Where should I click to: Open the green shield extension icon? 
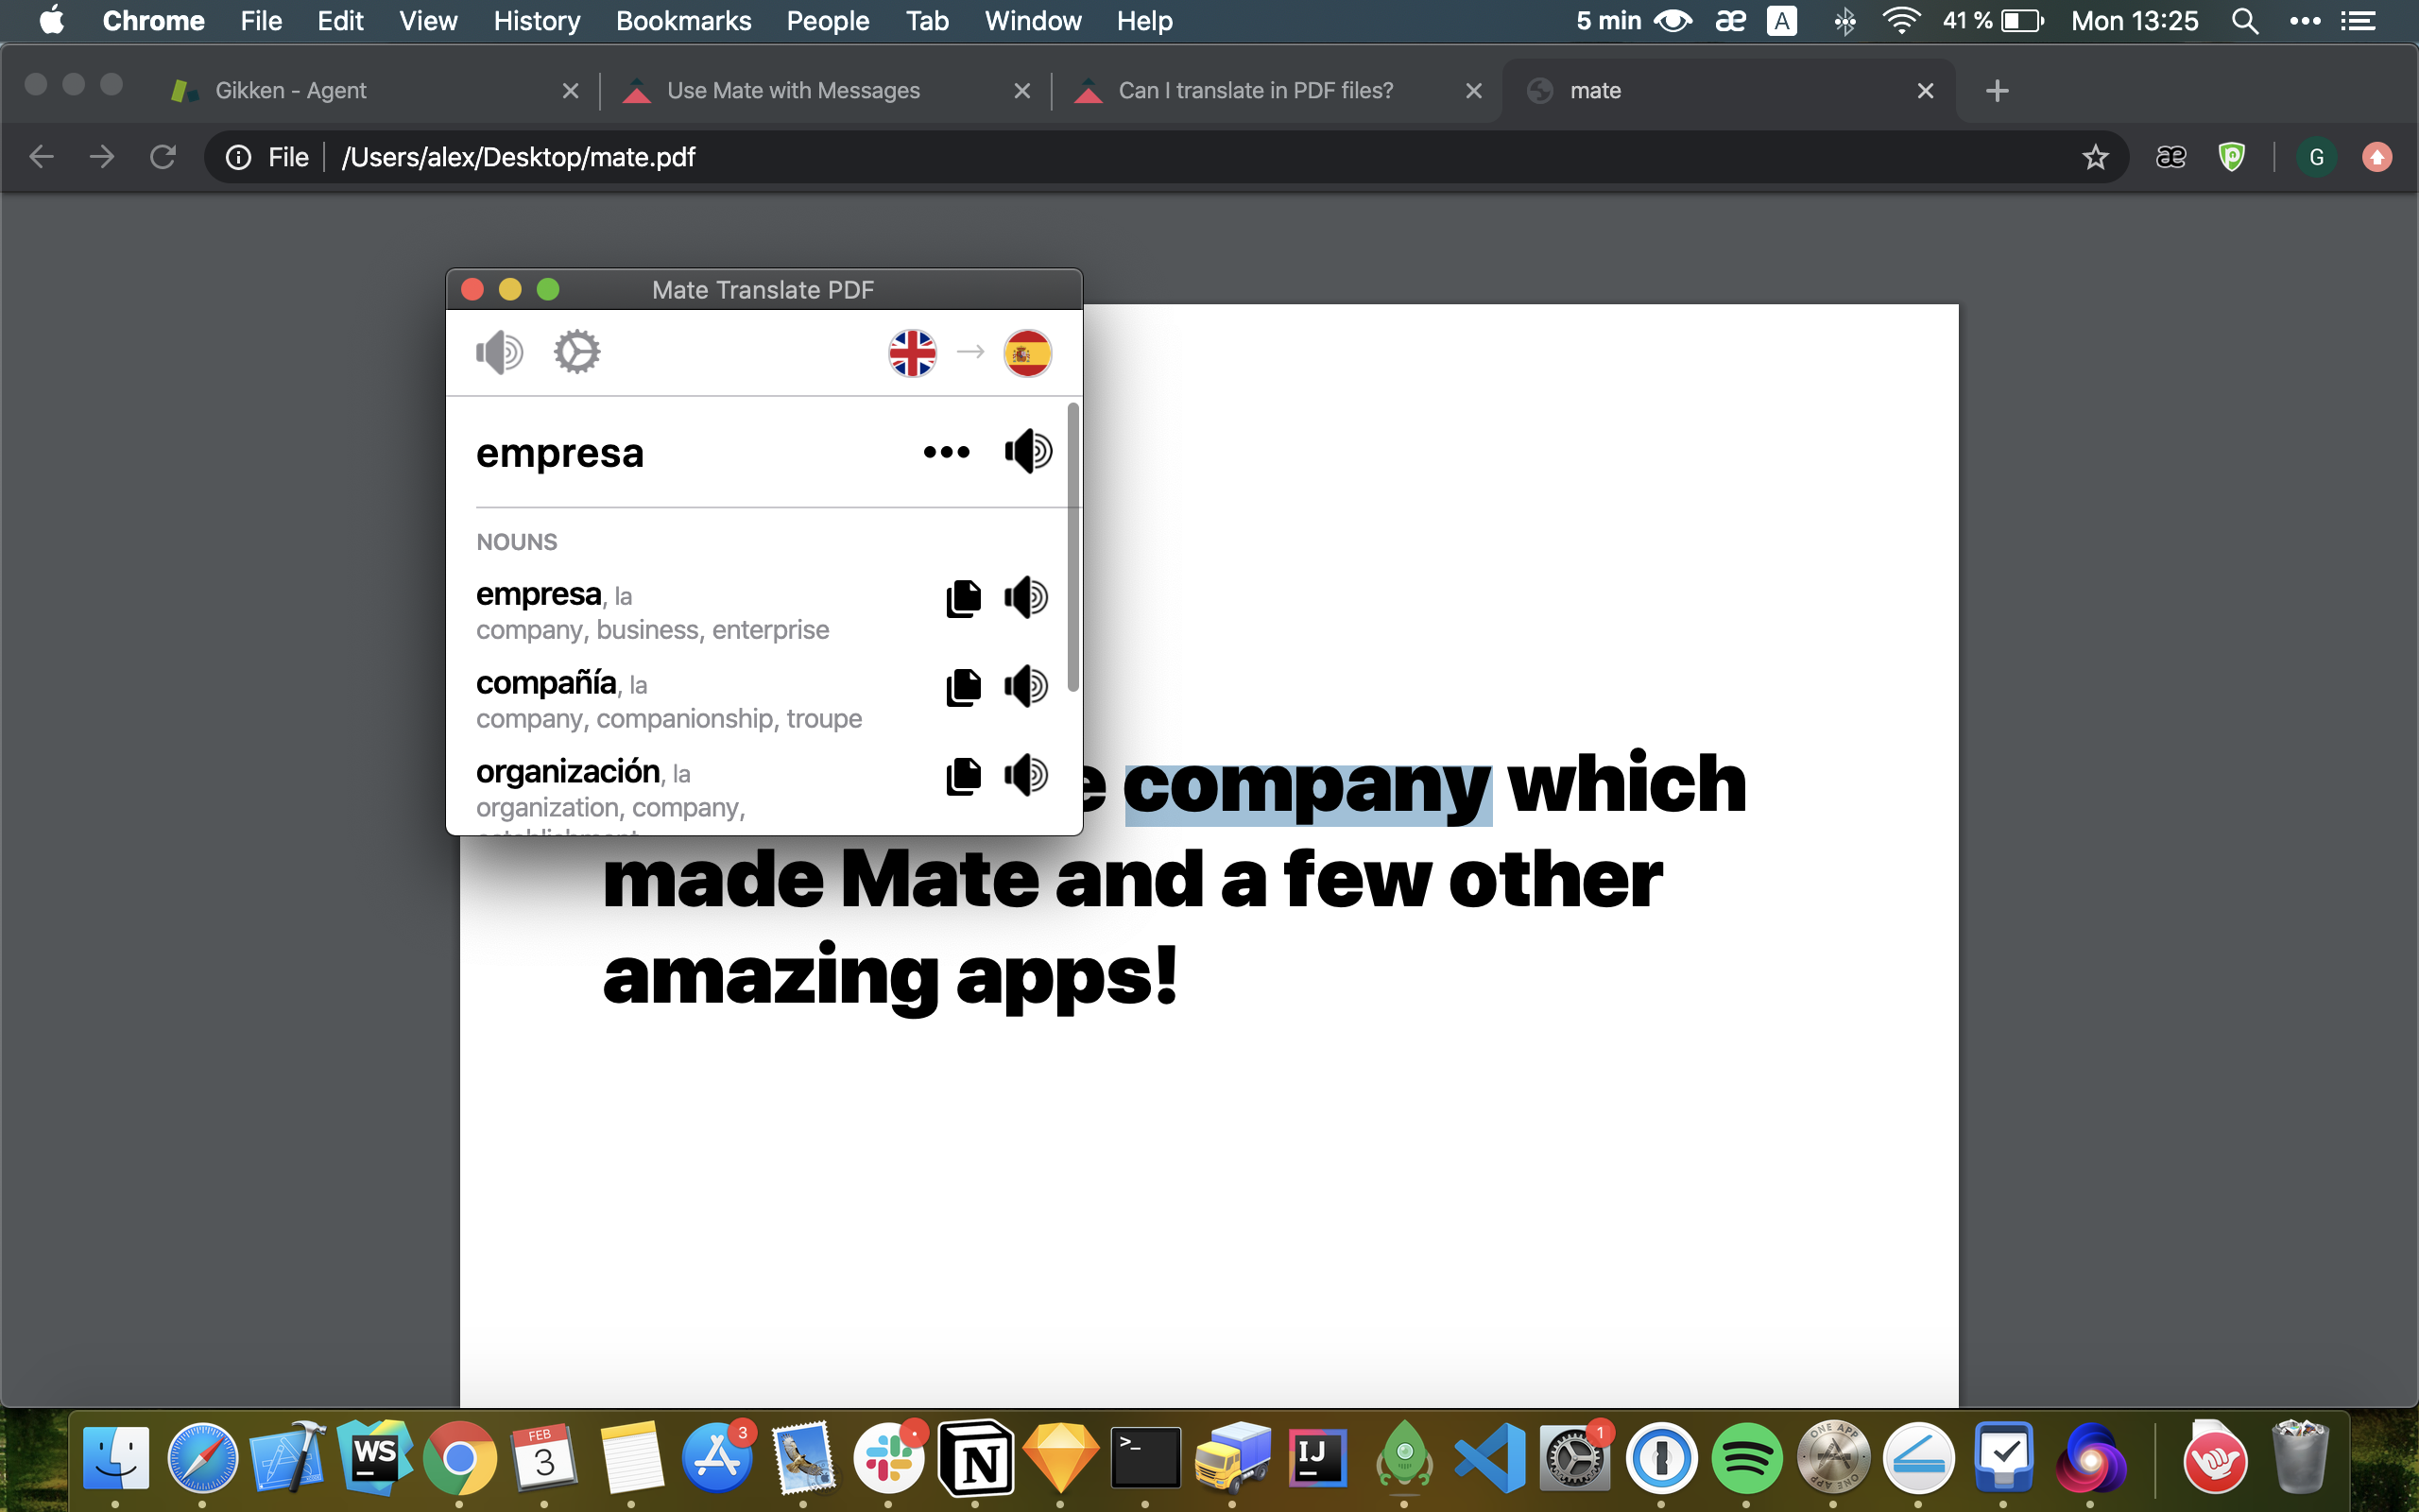(2231, 157)
